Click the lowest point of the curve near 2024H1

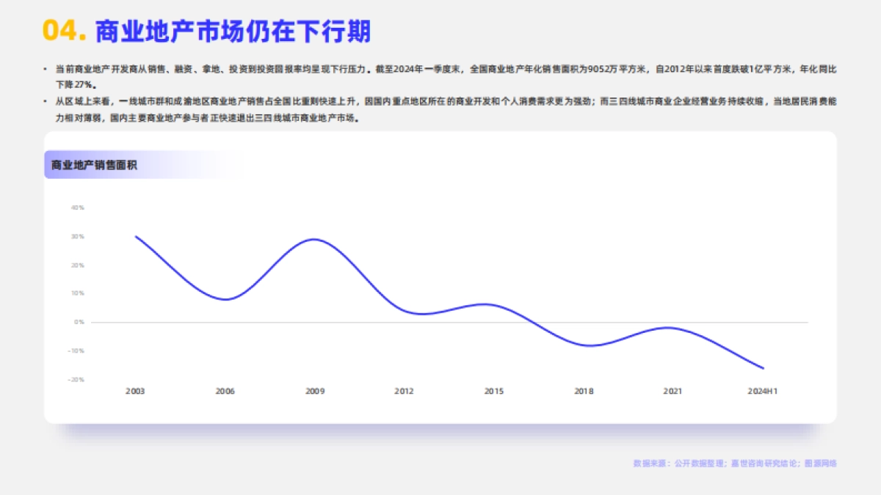762,367
